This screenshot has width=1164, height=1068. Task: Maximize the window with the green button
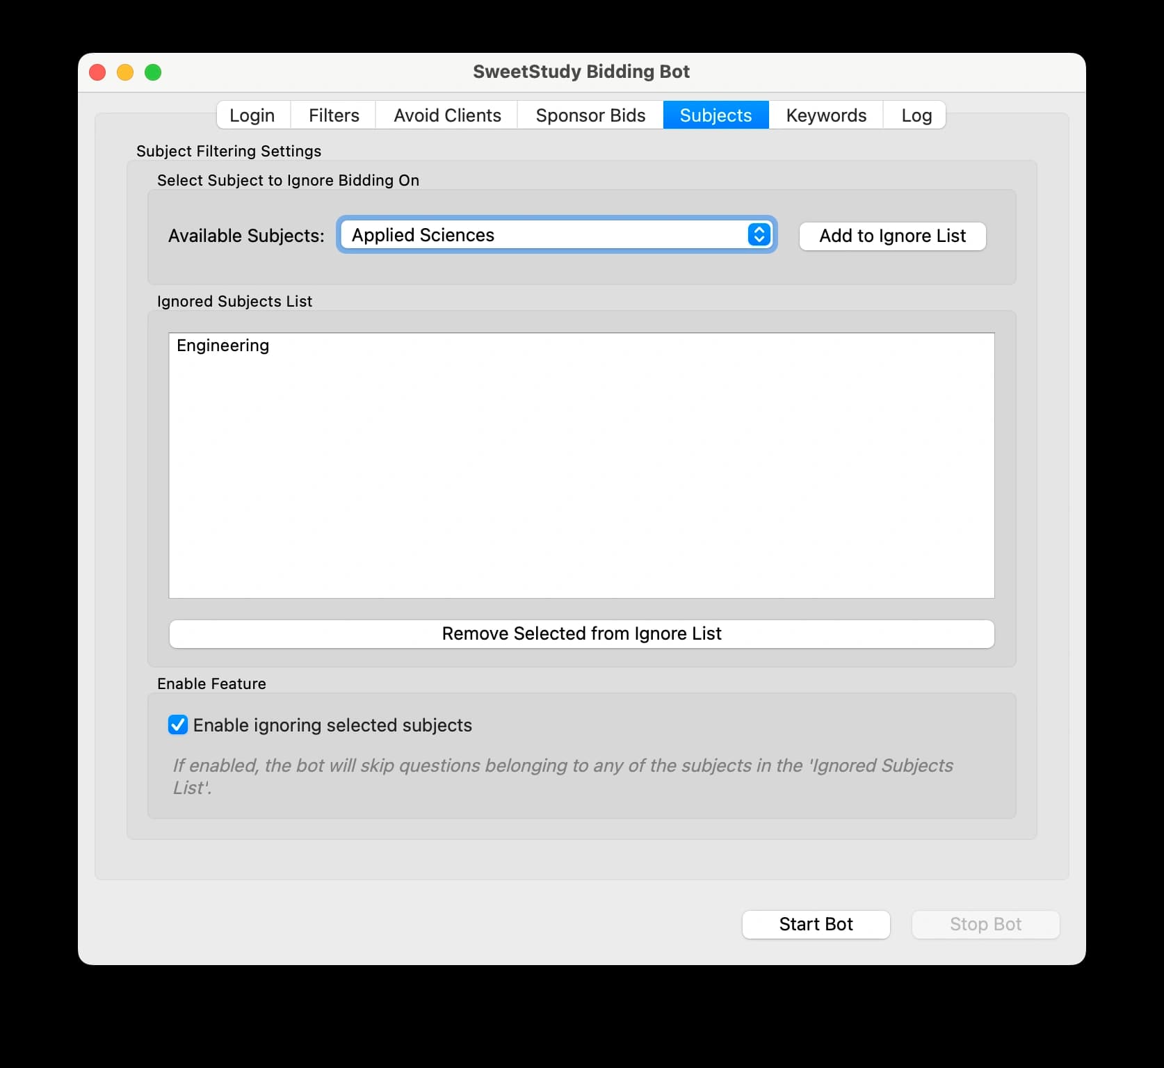[x=153, y=72]
